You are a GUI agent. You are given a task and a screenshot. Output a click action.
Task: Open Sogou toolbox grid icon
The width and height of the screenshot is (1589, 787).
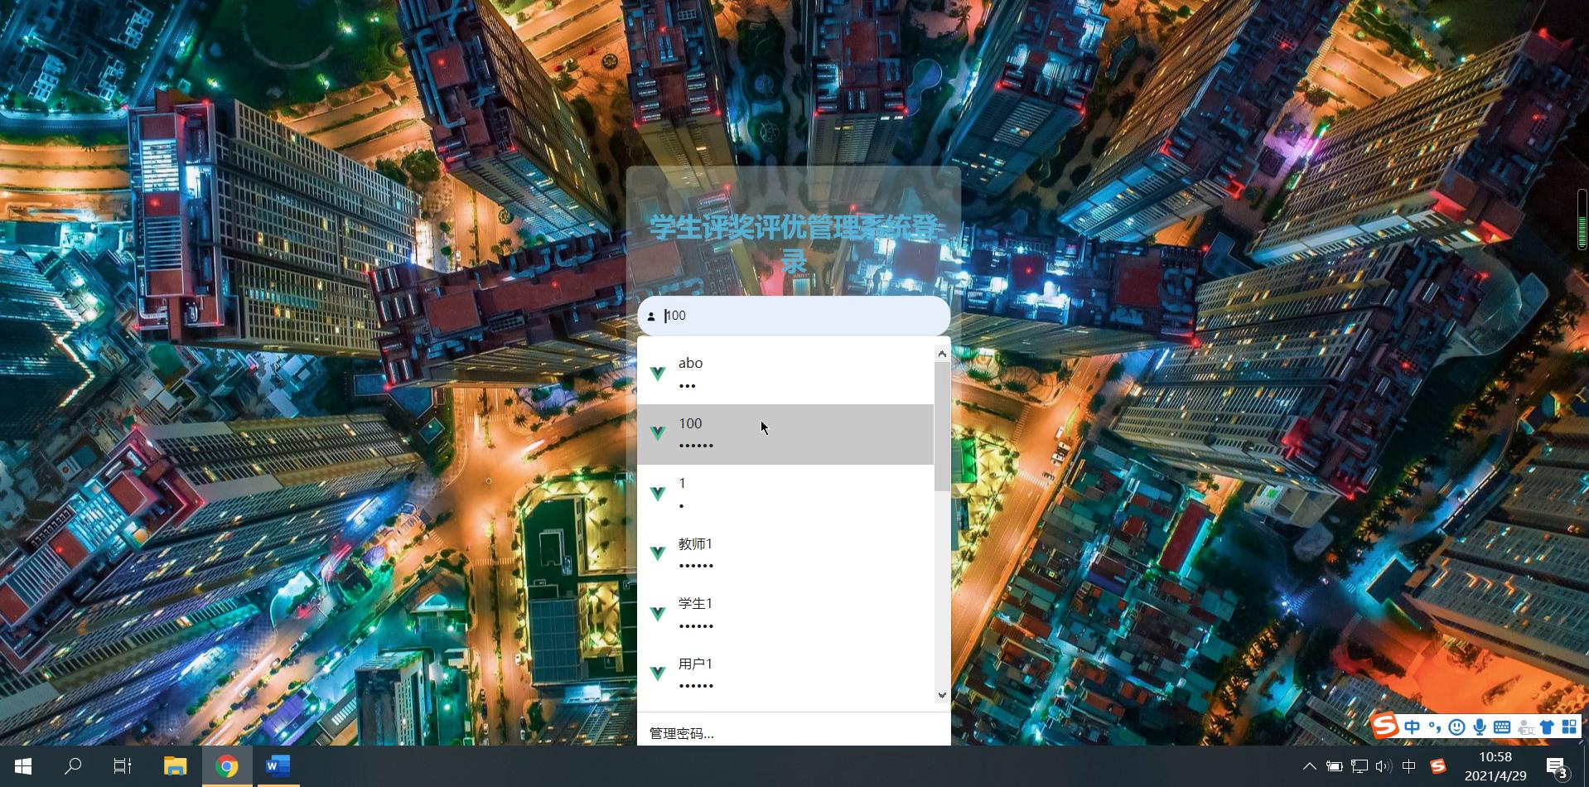1569,727
